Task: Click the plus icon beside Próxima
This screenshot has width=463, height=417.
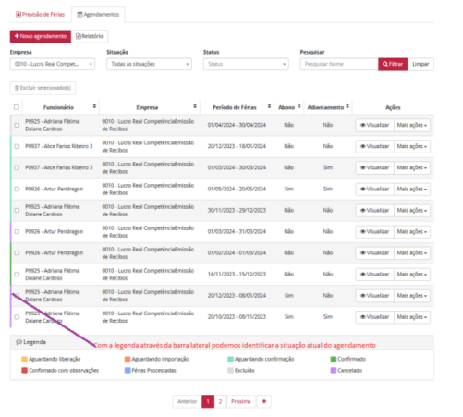Action: [x=264, y=401]
